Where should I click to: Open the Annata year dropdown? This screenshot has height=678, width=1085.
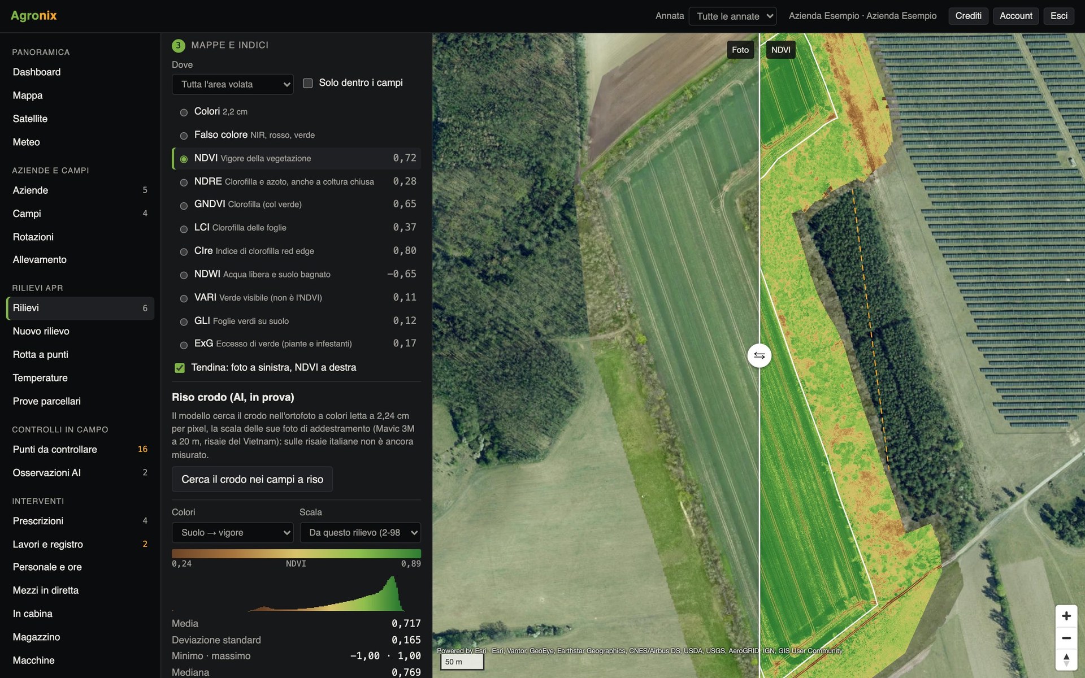click(732, 16)
